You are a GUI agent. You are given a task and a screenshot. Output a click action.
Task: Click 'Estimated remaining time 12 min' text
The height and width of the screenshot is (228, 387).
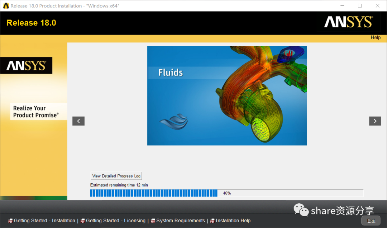[119, 185]
